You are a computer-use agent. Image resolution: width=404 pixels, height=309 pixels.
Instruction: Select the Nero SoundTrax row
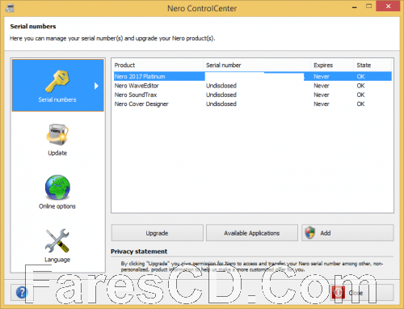tap(253, 95)
